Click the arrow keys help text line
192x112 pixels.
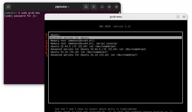(96, 109)
